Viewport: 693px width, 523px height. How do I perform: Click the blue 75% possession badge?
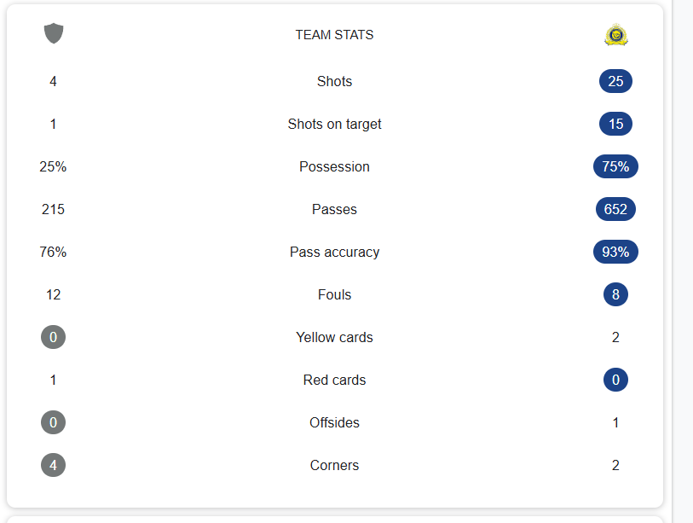click(x=615, y=166)
